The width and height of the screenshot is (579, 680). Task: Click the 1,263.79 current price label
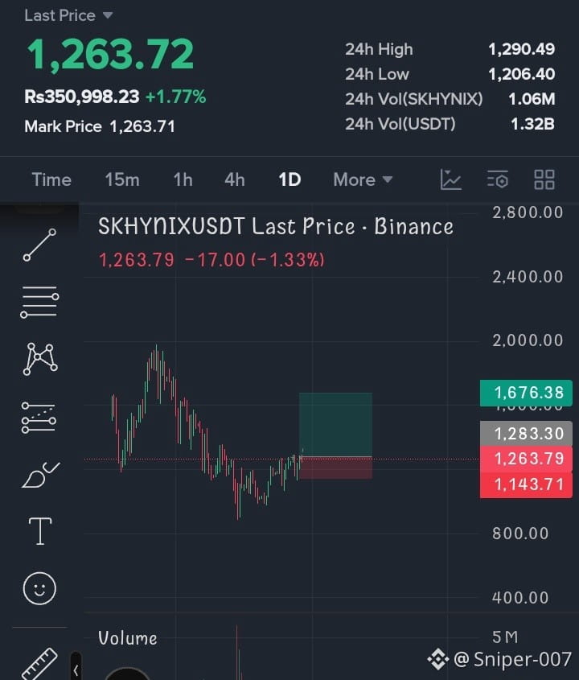(526, 459)
